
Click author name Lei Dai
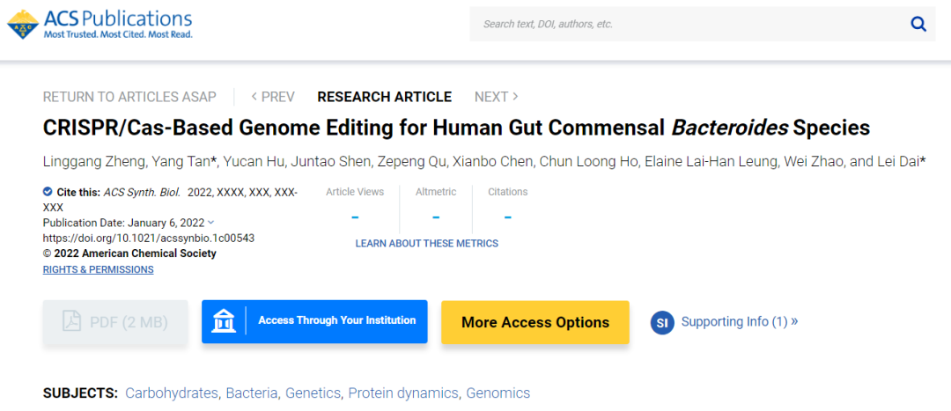(x=896, y=161)
